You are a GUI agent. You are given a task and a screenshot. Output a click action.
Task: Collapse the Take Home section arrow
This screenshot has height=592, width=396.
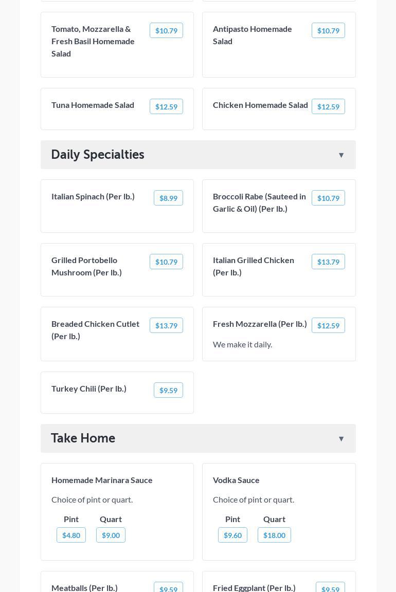(341, 439)
